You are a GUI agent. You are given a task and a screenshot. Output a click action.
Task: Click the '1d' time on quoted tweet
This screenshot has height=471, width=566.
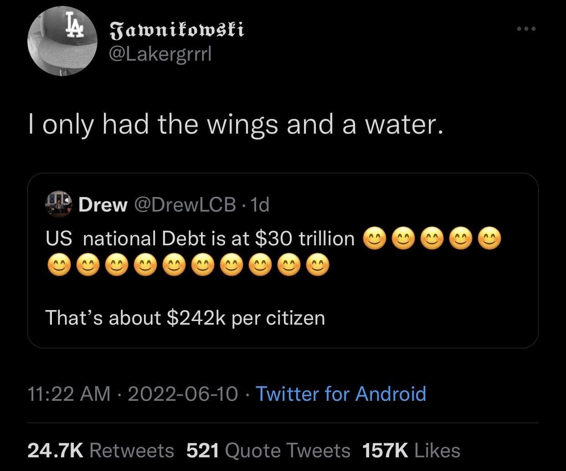click(260, 205)
